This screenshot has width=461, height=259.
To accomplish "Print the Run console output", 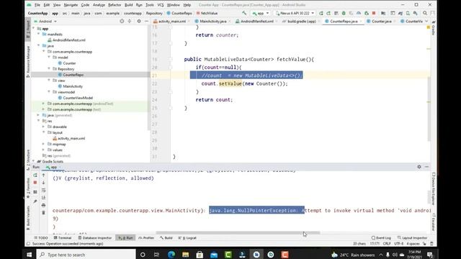I will click(43, 205).
